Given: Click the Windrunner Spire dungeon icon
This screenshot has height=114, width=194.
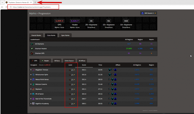Looking at the screenshot, I should [x=33, y=75].
